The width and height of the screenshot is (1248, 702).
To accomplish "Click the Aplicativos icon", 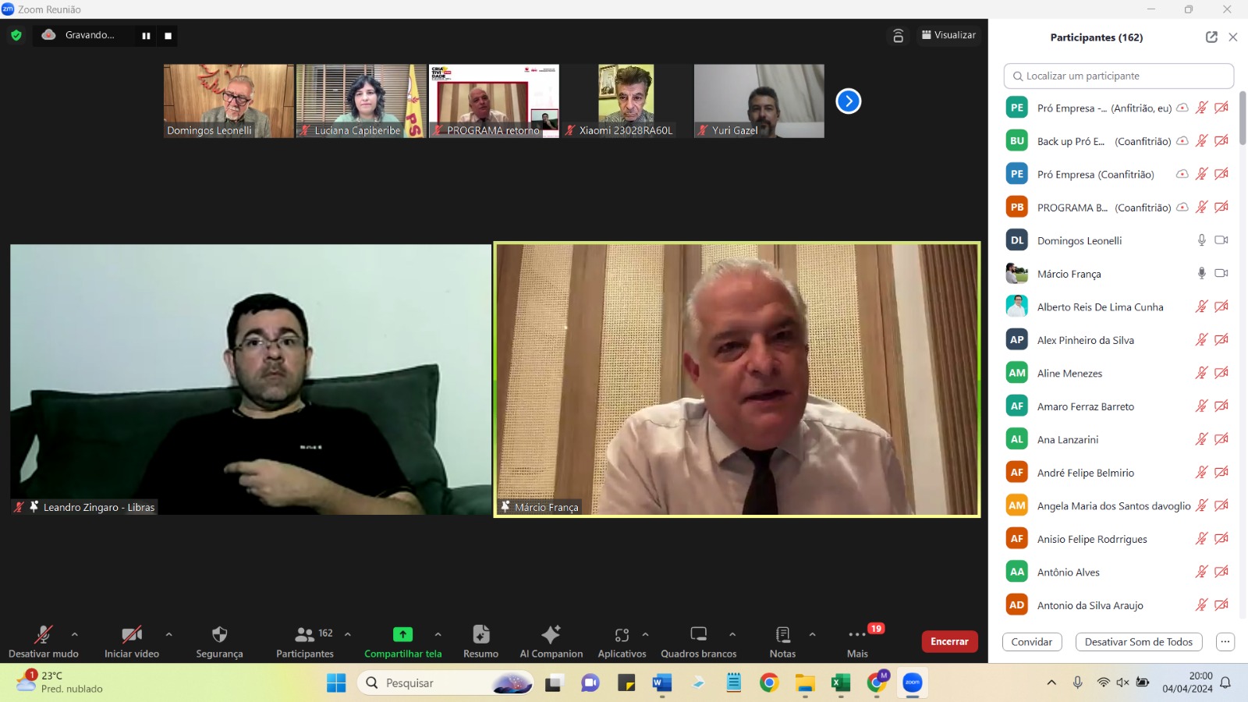I will tap(622, 635).
